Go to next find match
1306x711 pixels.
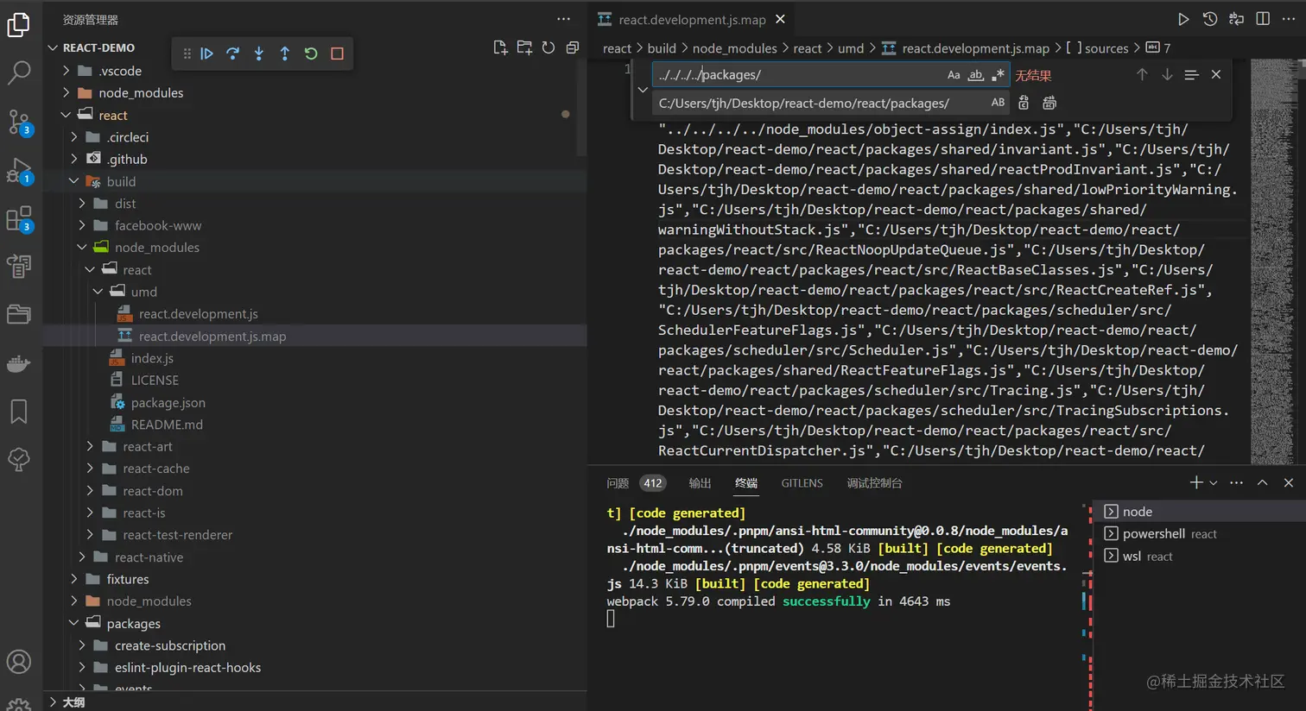(1167, 75)
